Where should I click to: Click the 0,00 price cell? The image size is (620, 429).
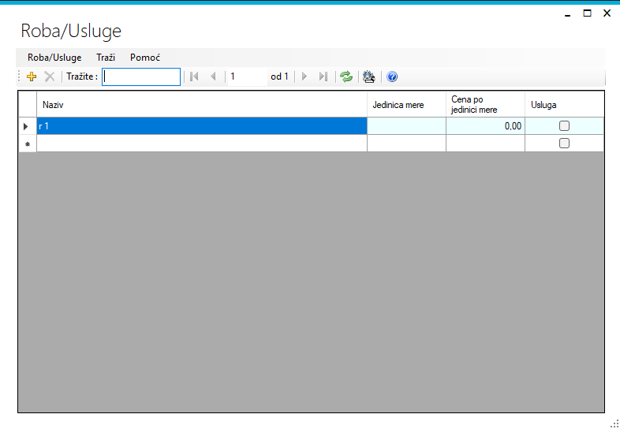point(486,126)
